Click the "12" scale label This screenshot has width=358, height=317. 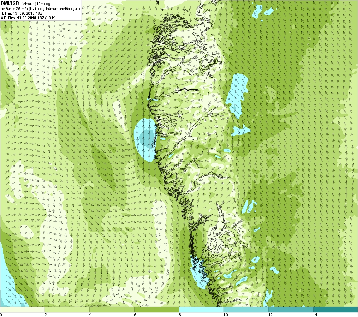point(270,315)
